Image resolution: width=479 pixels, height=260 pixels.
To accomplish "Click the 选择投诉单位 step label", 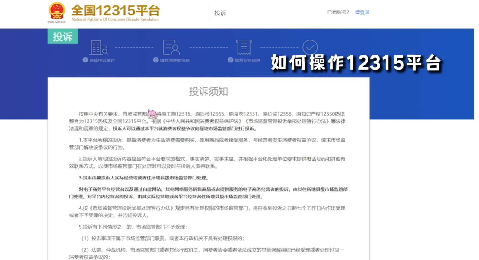I will point(102,60).
